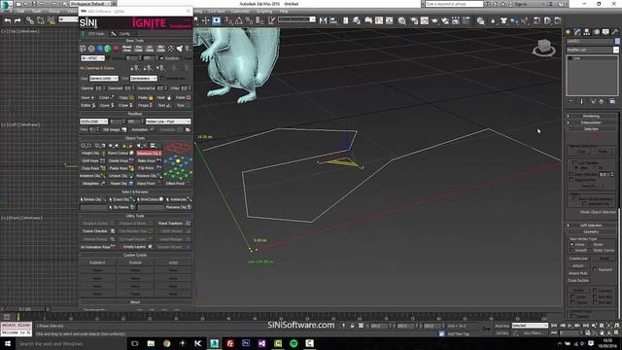Viewport: 622px width, 350px height.
Task: Click the All Animation Keys button
Action: click(x=98, y=247)
